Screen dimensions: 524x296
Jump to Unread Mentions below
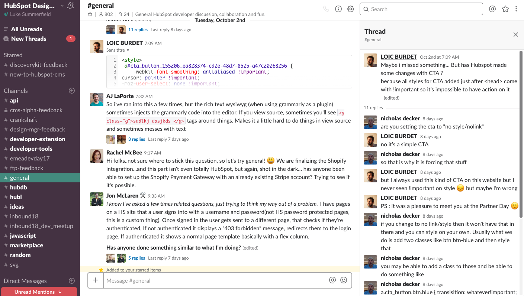point(39,292)
